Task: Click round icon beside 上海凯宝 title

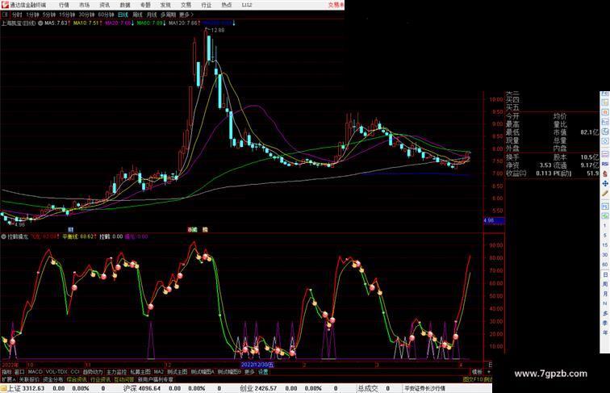Action: coord(40,23)
